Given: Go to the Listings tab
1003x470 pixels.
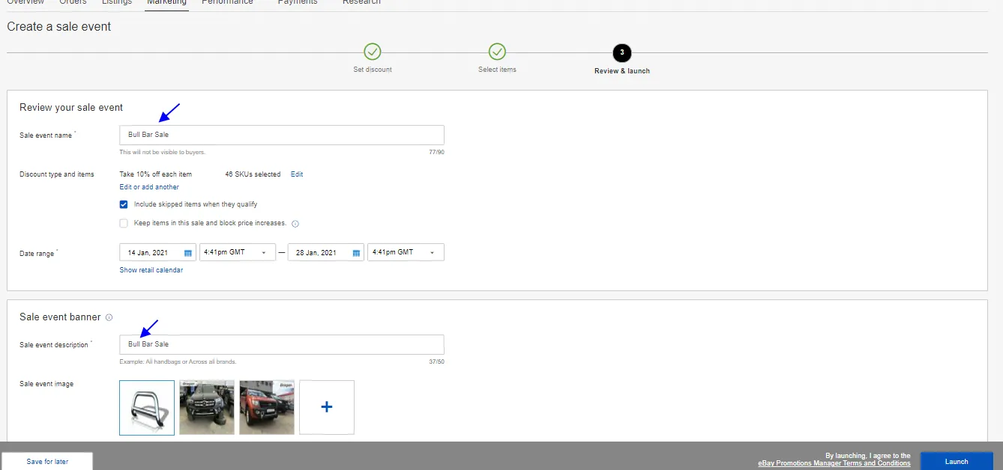Looking at the screenshot, I should [x=117, y=2].
